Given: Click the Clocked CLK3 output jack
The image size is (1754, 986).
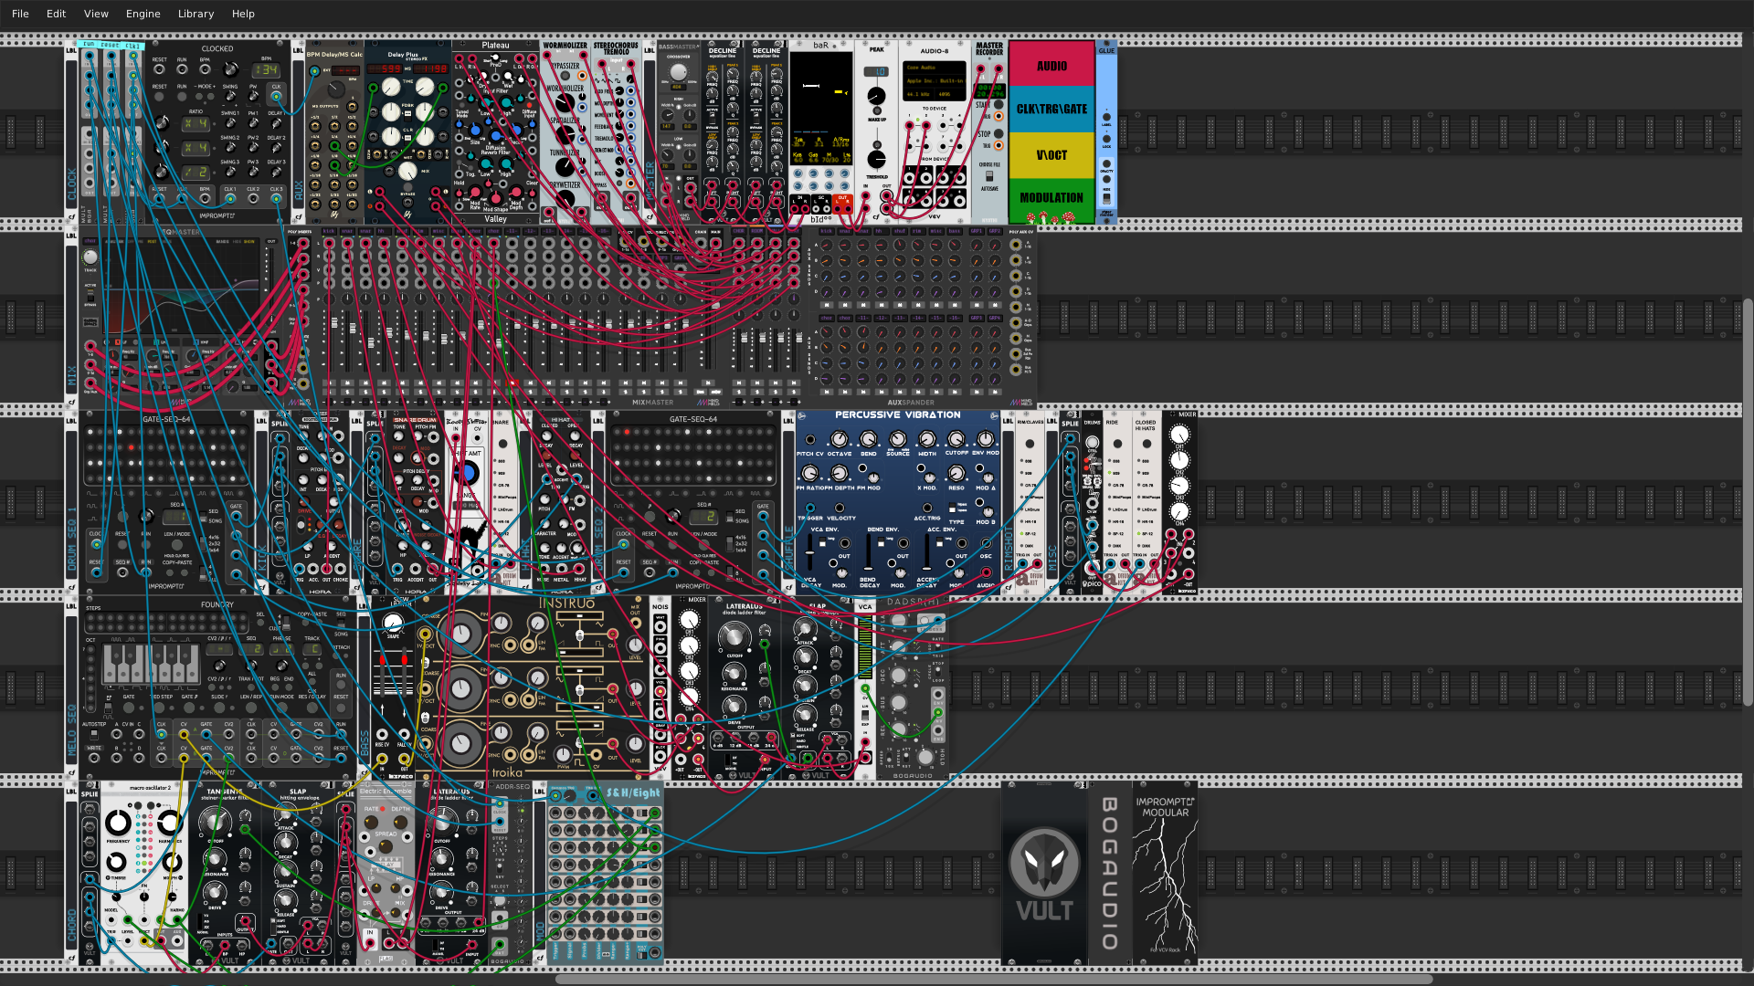Looking at the screenshot, I should (276, 199).
